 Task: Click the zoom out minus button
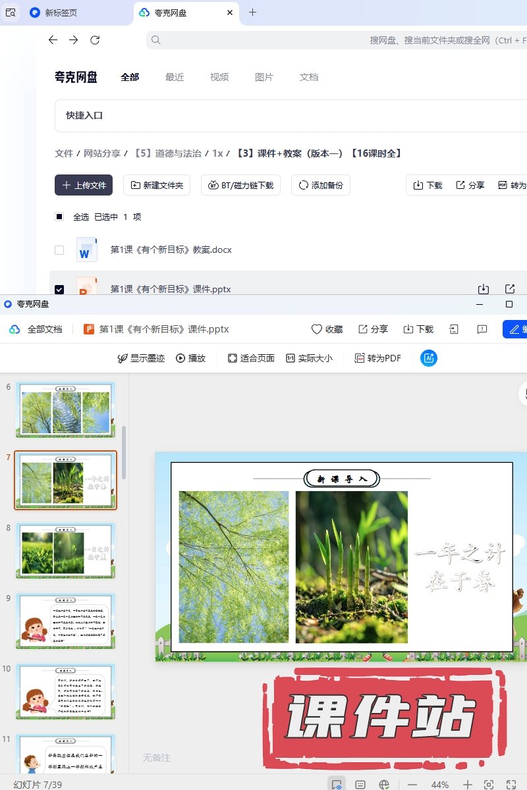coord(412,785)
